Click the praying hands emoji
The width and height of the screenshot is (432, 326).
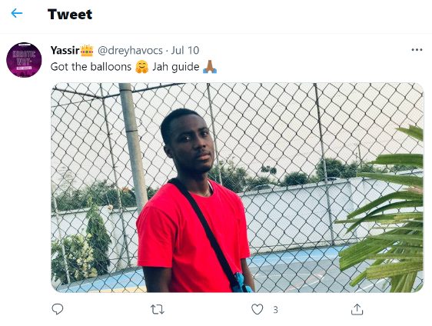(210, 67)
